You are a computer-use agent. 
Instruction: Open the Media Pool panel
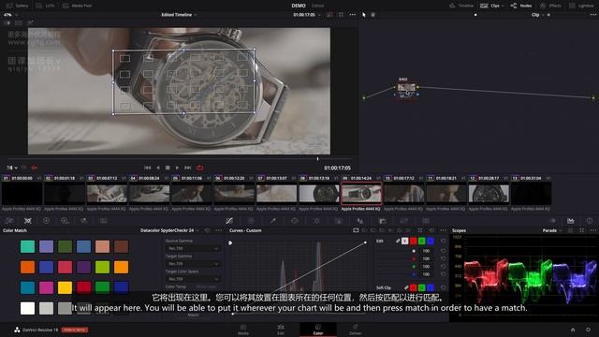(x=77, y=6)
